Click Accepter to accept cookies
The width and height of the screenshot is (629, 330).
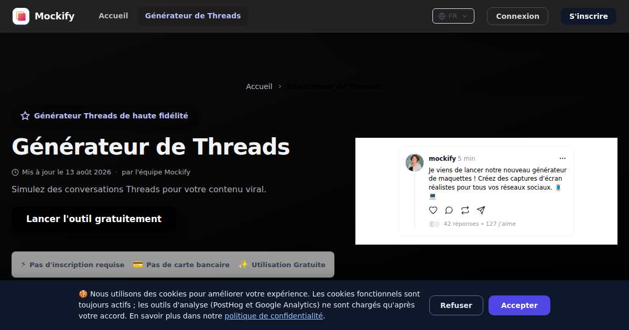tap(519, 305)
